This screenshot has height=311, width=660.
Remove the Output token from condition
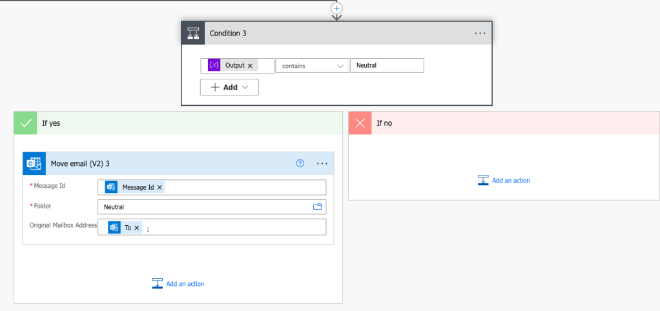click(x=250, y=66)
